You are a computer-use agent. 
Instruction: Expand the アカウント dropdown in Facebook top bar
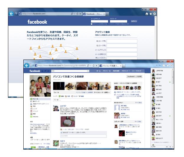click(125, 71)
